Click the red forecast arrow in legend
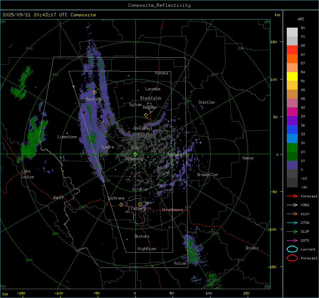Image resolution: width=319 pixels, height=298 pixels. 292,196
